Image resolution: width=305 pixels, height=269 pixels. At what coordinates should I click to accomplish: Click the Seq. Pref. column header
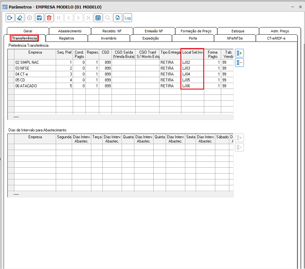[x=64, y=54]
